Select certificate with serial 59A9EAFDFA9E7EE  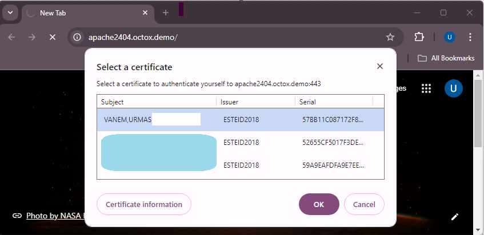241,165
